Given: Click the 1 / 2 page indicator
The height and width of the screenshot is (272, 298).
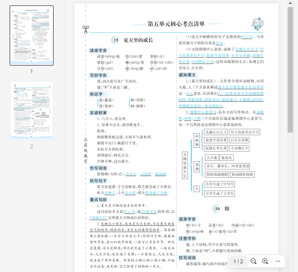Looking at the screenshot, I should tap(238, 261).
